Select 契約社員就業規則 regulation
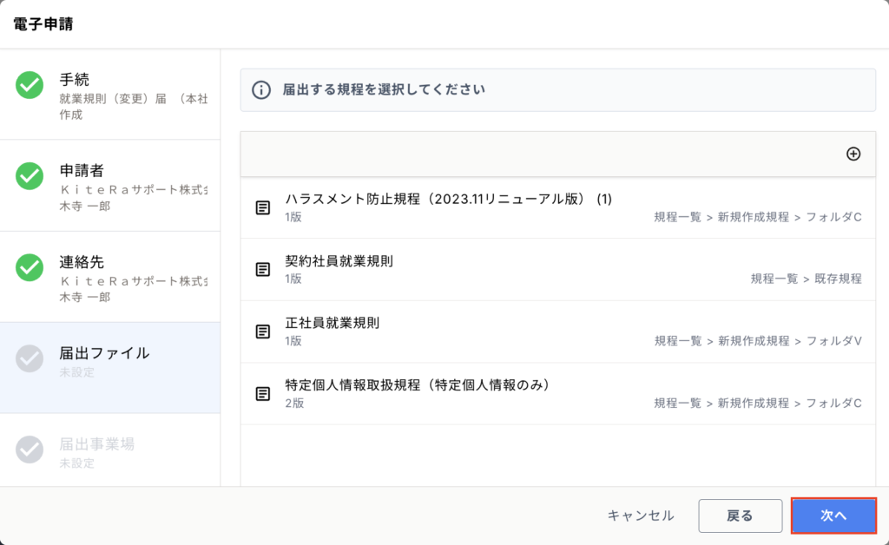The image size is (889, 545). click(558, 269)
